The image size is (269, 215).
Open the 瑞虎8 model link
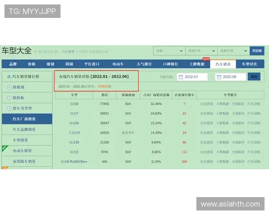tap(74, 104)
